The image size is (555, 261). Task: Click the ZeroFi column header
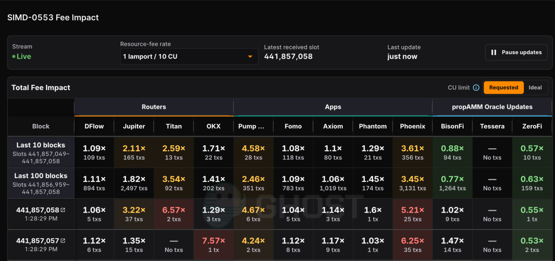[x=532, y=126]
